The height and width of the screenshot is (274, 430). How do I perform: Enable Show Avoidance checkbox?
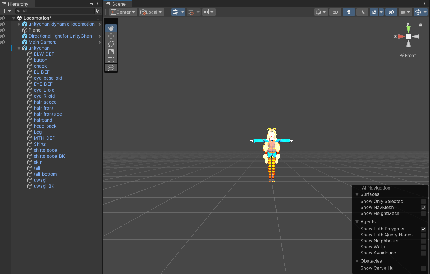423,253
